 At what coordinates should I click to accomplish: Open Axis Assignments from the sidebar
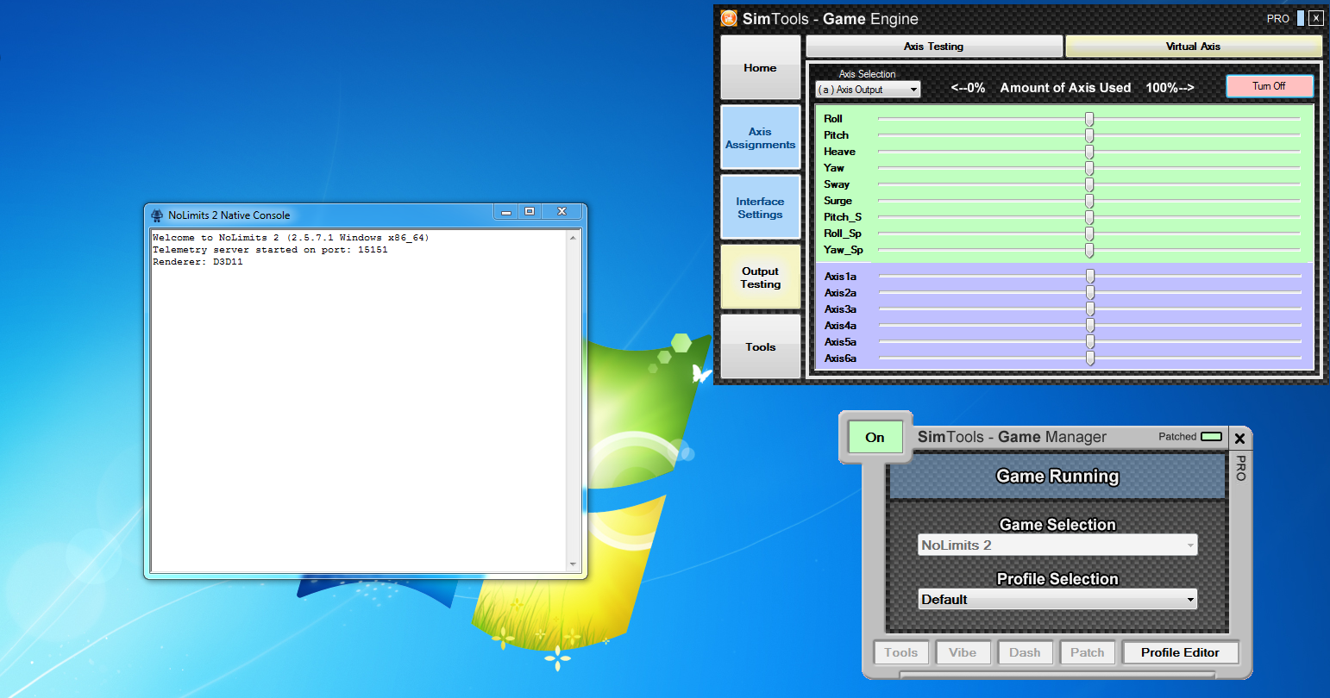point(760,138)
